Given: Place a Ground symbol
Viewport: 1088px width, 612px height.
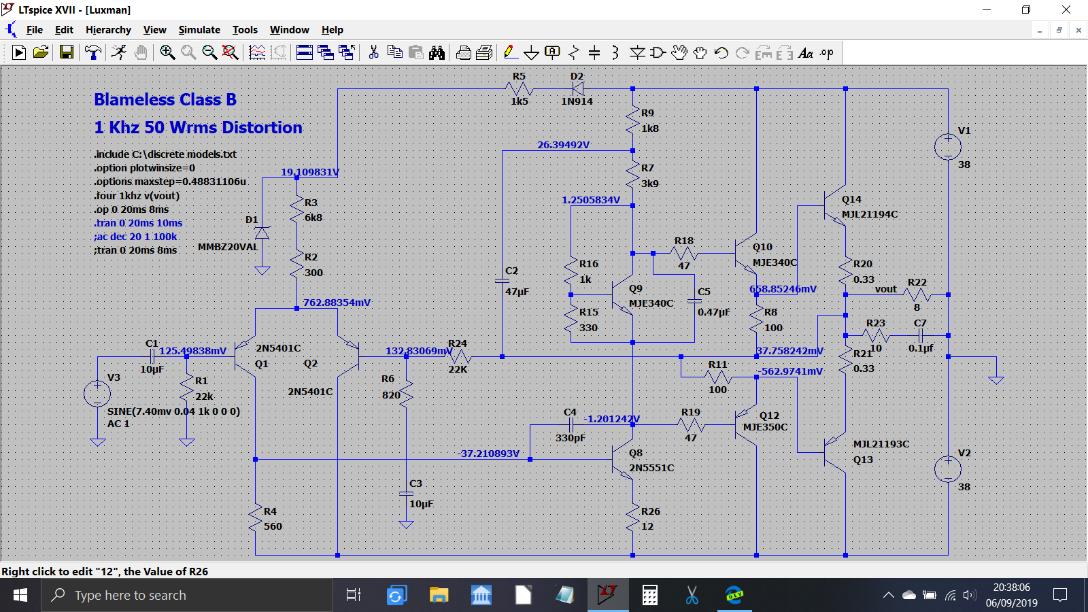Looking at the screenshot, I should [x=532, y=52].
